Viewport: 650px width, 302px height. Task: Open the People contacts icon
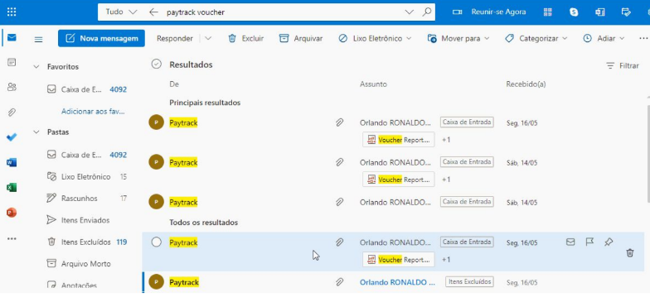(x=12, y=87)
